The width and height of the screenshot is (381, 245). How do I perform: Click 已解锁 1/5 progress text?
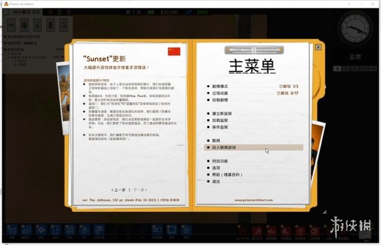pyautogui.click(x=288, y=87)
